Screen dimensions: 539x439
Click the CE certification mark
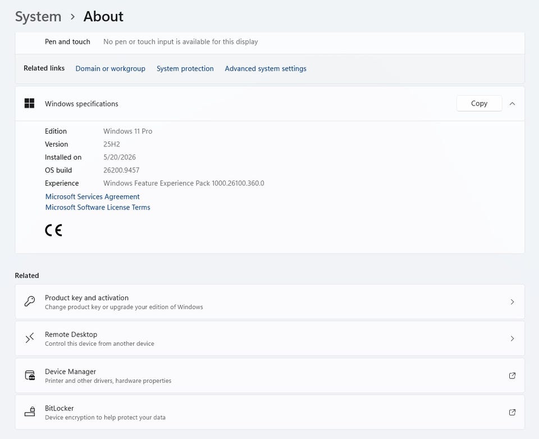click(54, 230)
